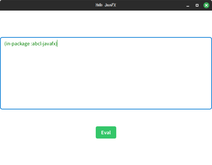Viewport: 212px width, 165px height.
Task: Click the green Eval button
Action: pos(106,132)
